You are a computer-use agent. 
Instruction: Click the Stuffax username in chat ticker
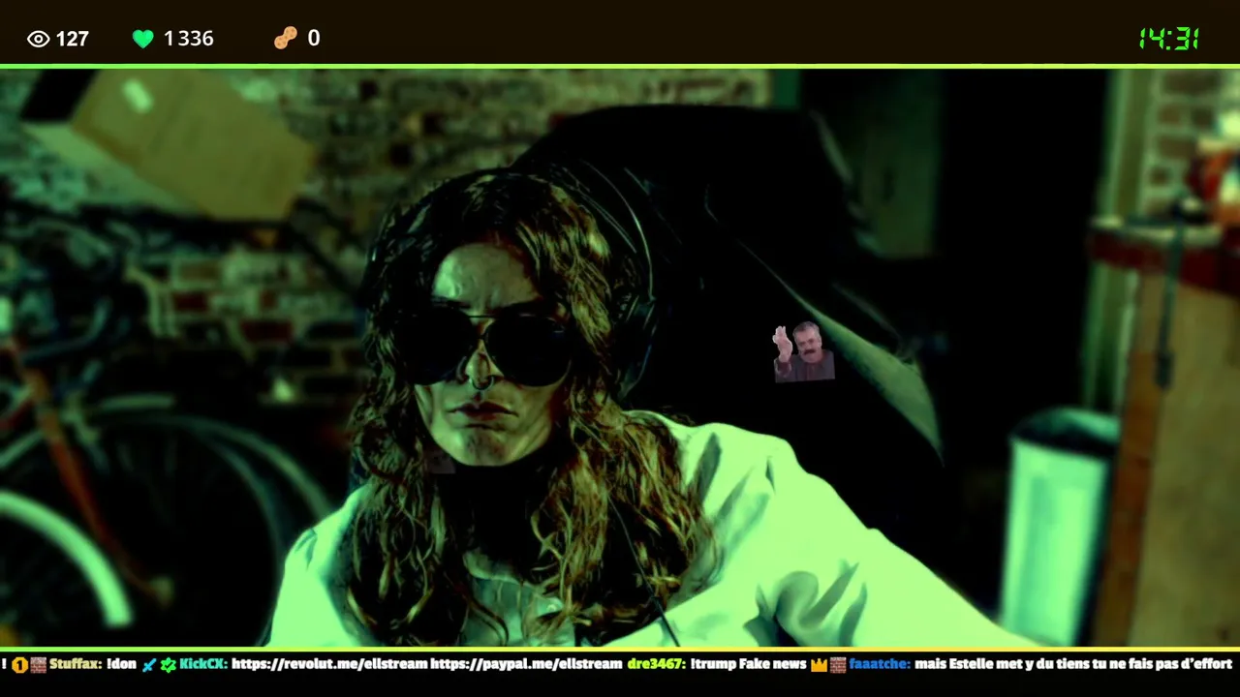click(76, 664)
